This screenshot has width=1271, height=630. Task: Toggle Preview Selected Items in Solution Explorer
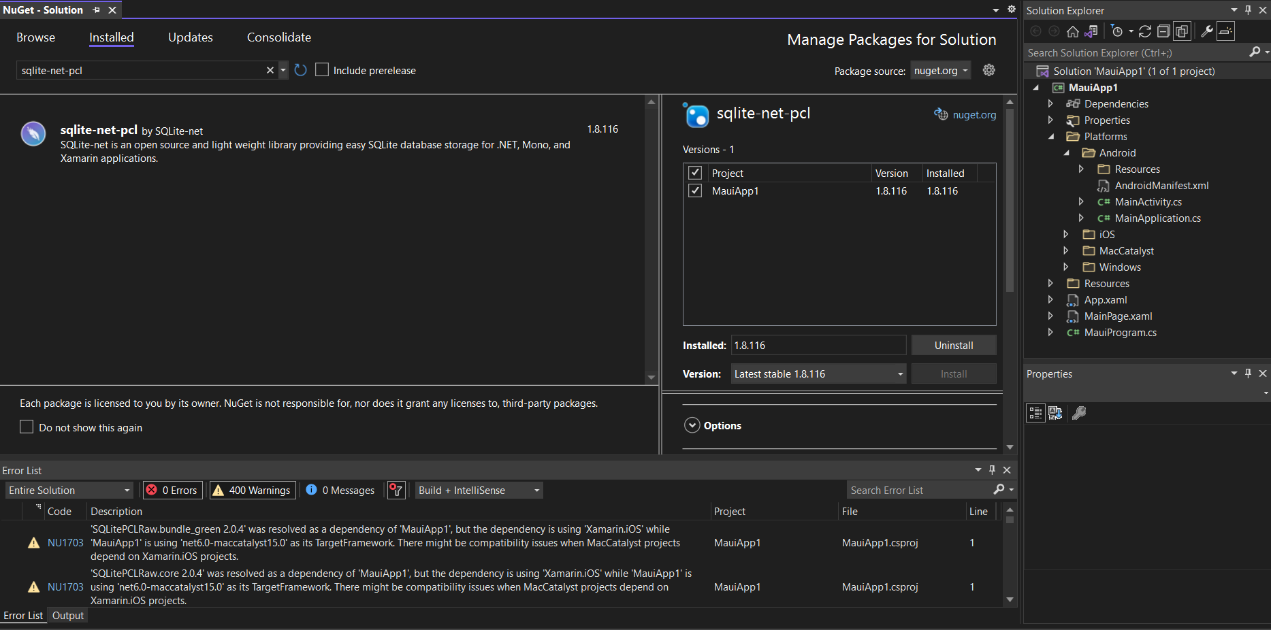(x=1225, y=31)
